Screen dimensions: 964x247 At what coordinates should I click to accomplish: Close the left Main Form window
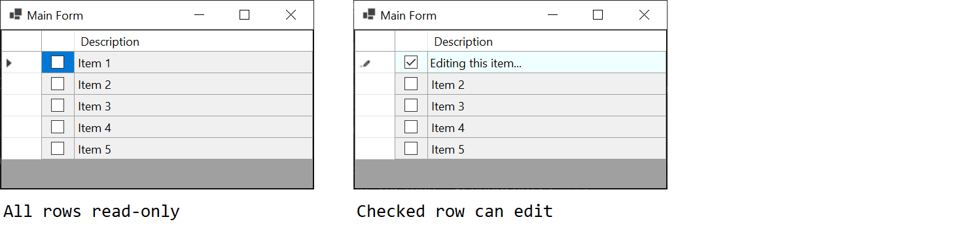291,15
